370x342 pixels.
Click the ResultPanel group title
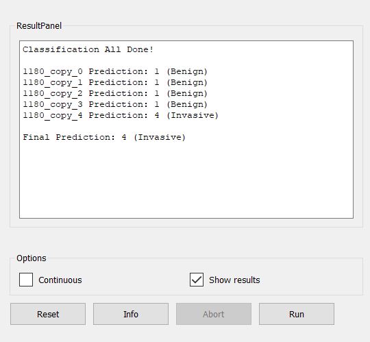coord(39,26)
